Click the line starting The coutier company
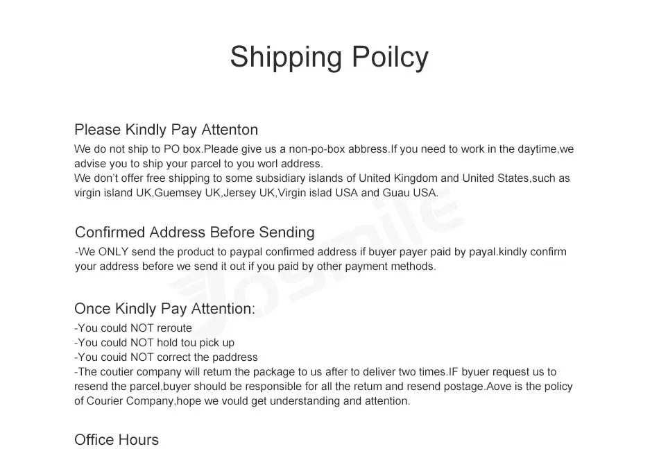Image resolution: width=659 pixels, height=449 pixels. [315, 372]
